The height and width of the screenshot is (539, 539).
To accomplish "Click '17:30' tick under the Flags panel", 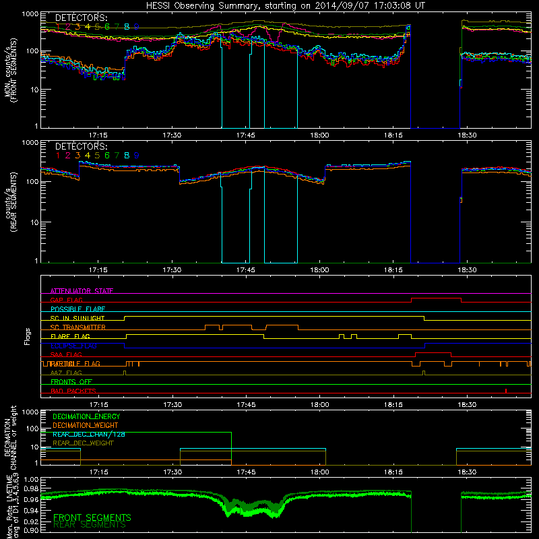I will [x=172, y=405].
